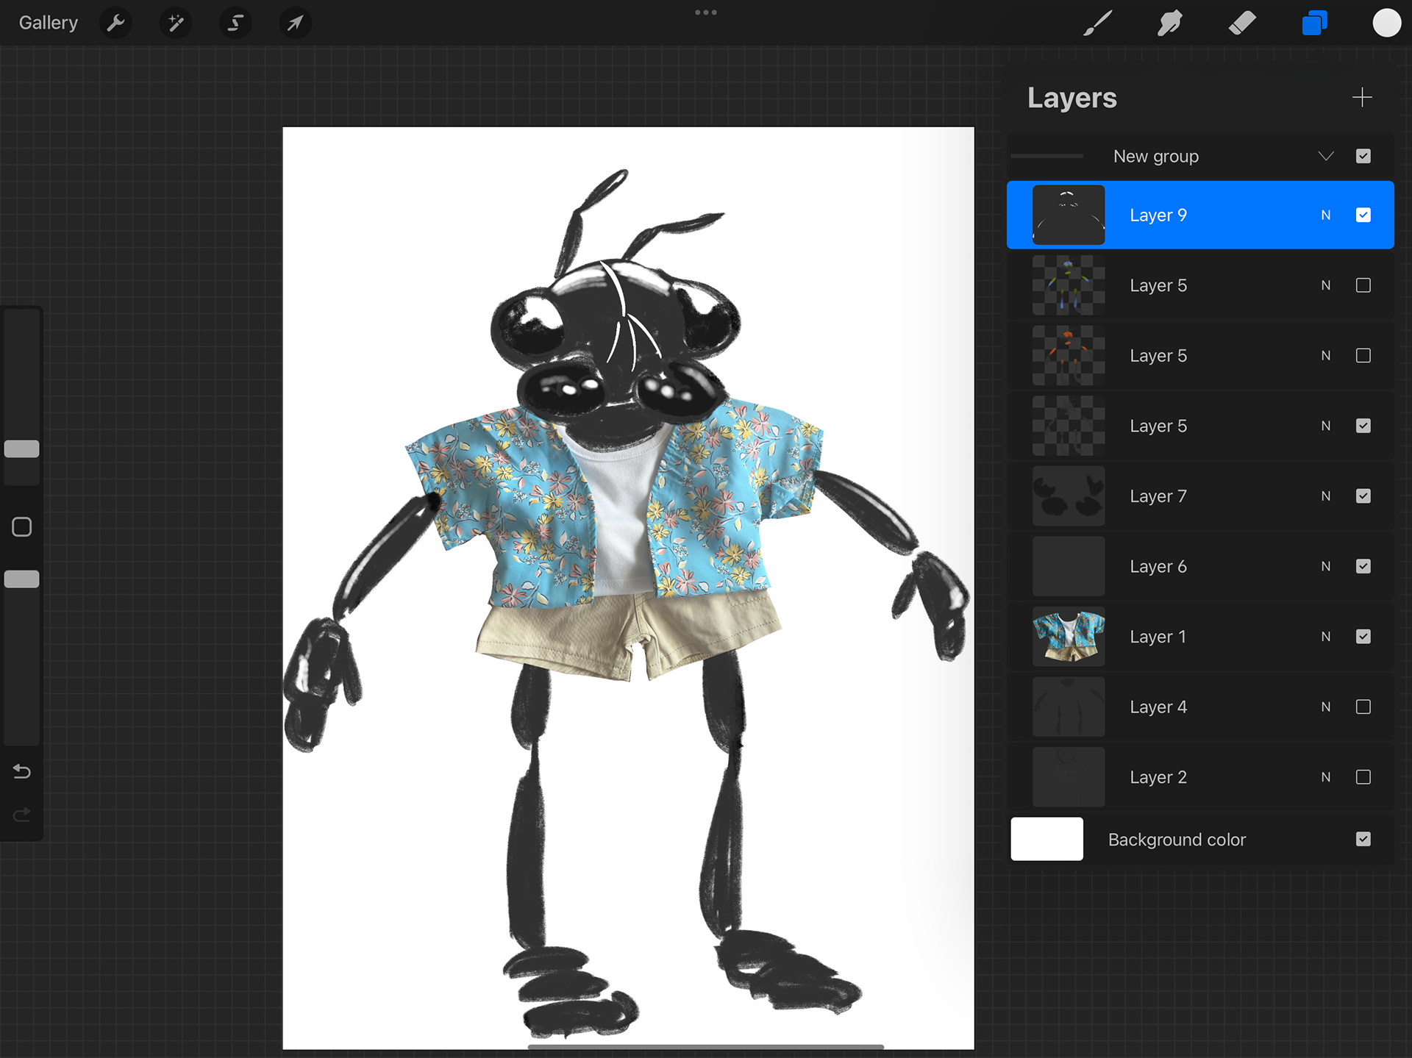Screen dimensions: 1412x1058
Task: Select the Smudge tool
Action: [x=1169, y=23]
